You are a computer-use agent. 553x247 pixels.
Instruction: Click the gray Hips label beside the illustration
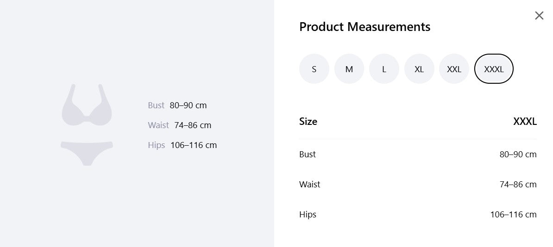tap(157, 145)
